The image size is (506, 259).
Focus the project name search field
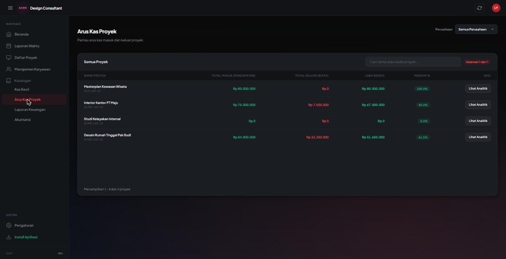413,62
